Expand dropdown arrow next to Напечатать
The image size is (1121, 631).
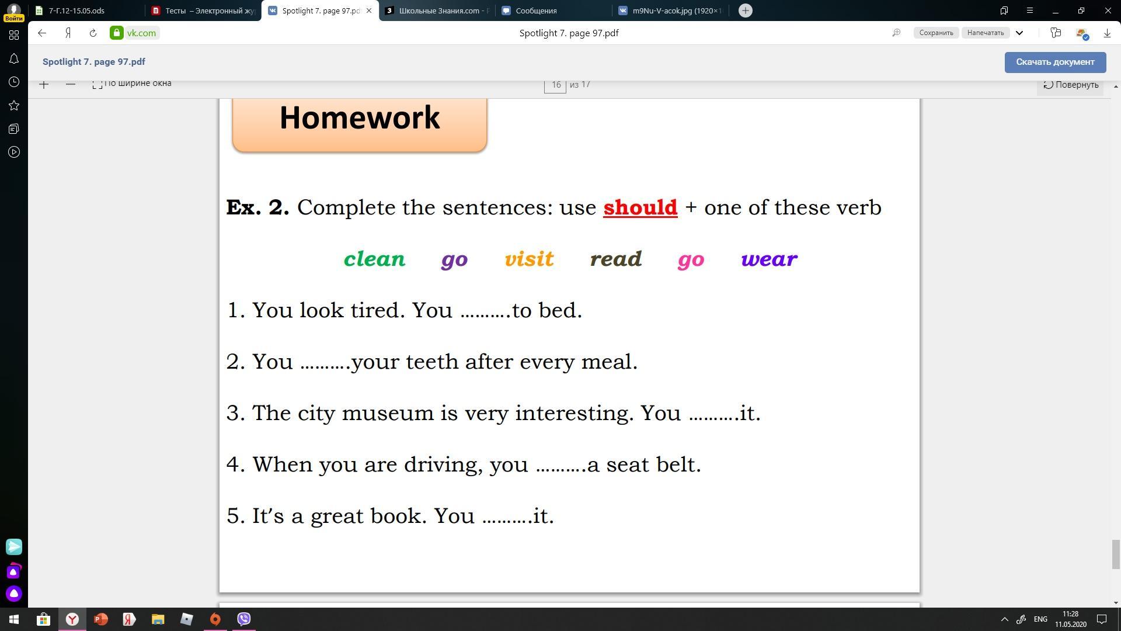coord(1019,33)
